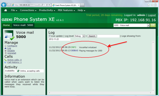Screen dimensions: 159x96
Task: Click the PBX IP 192.168.91.16 text
Action: pyautogui.click(x=136, y=20)
